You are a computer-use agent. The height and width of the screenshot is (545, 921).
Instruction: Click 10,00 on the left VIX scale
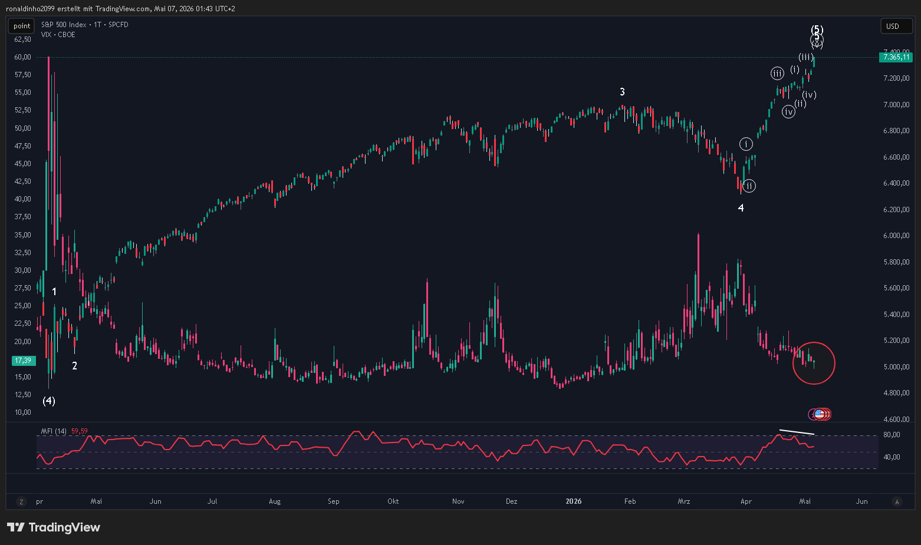click(23, 412)
